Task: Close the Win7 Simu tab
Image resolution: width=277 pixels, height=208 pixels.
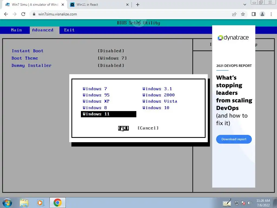Action: 63,5
